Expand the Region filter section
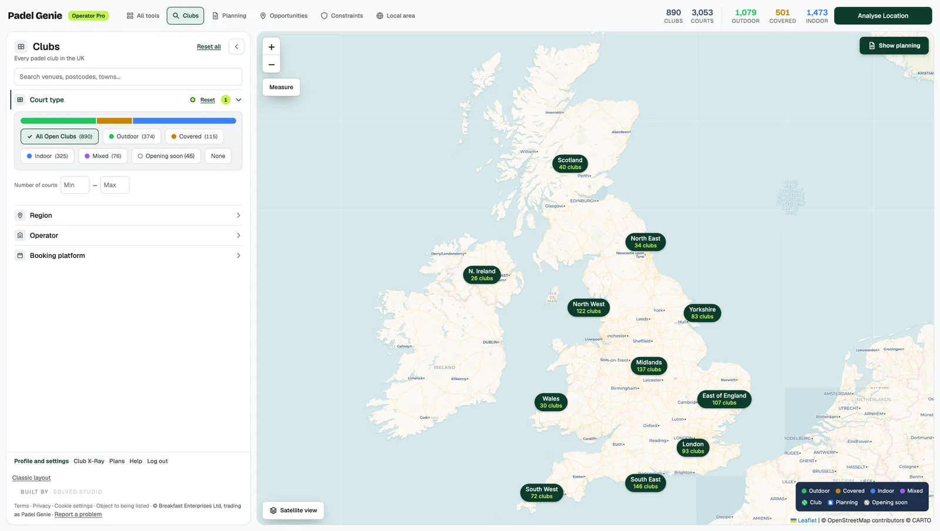This screenshot has height=531, width=940. coord(128,216)
